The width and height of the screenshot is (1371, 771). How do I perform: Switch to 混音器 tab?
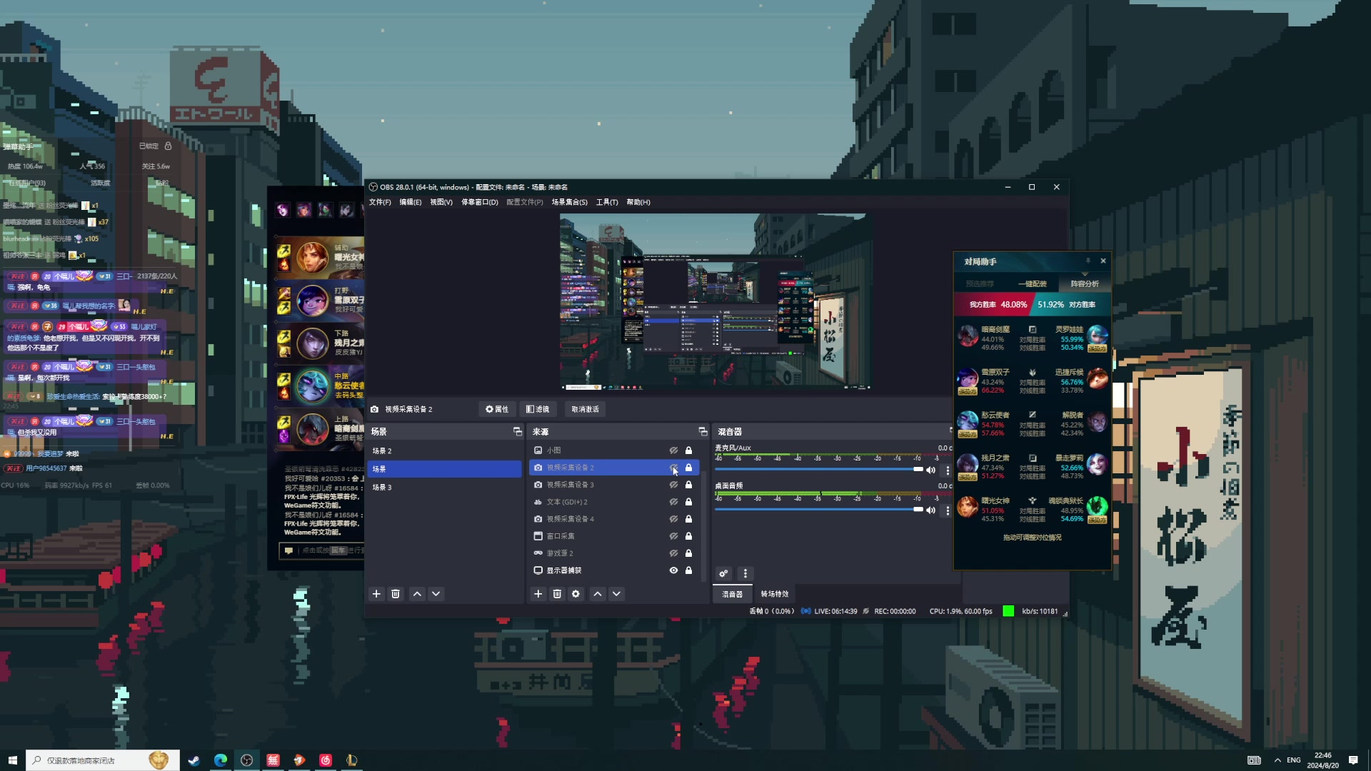(732, 594)
